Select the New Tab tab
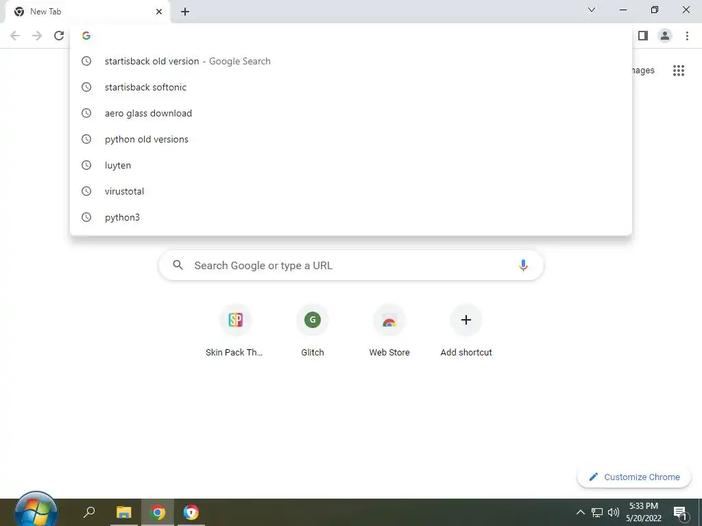The image size is (702, 526). click(87, 12)
